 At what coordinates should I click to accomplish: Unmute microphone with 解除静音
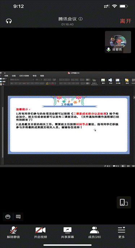pyautogui.click(x=13, y=232)
